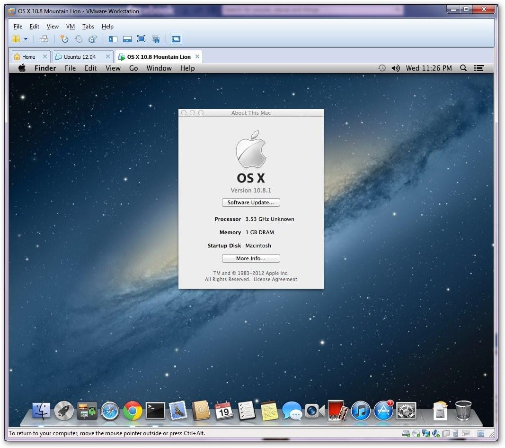Screen dimensions: 505x448
Task: Open the VM menu in VMware
Action: click(x=70, y=27)
